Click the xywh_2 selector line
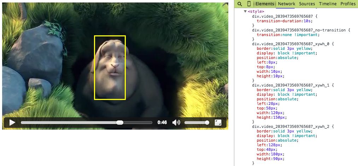This screenshot has height=166, width=358. pos(293,126)
